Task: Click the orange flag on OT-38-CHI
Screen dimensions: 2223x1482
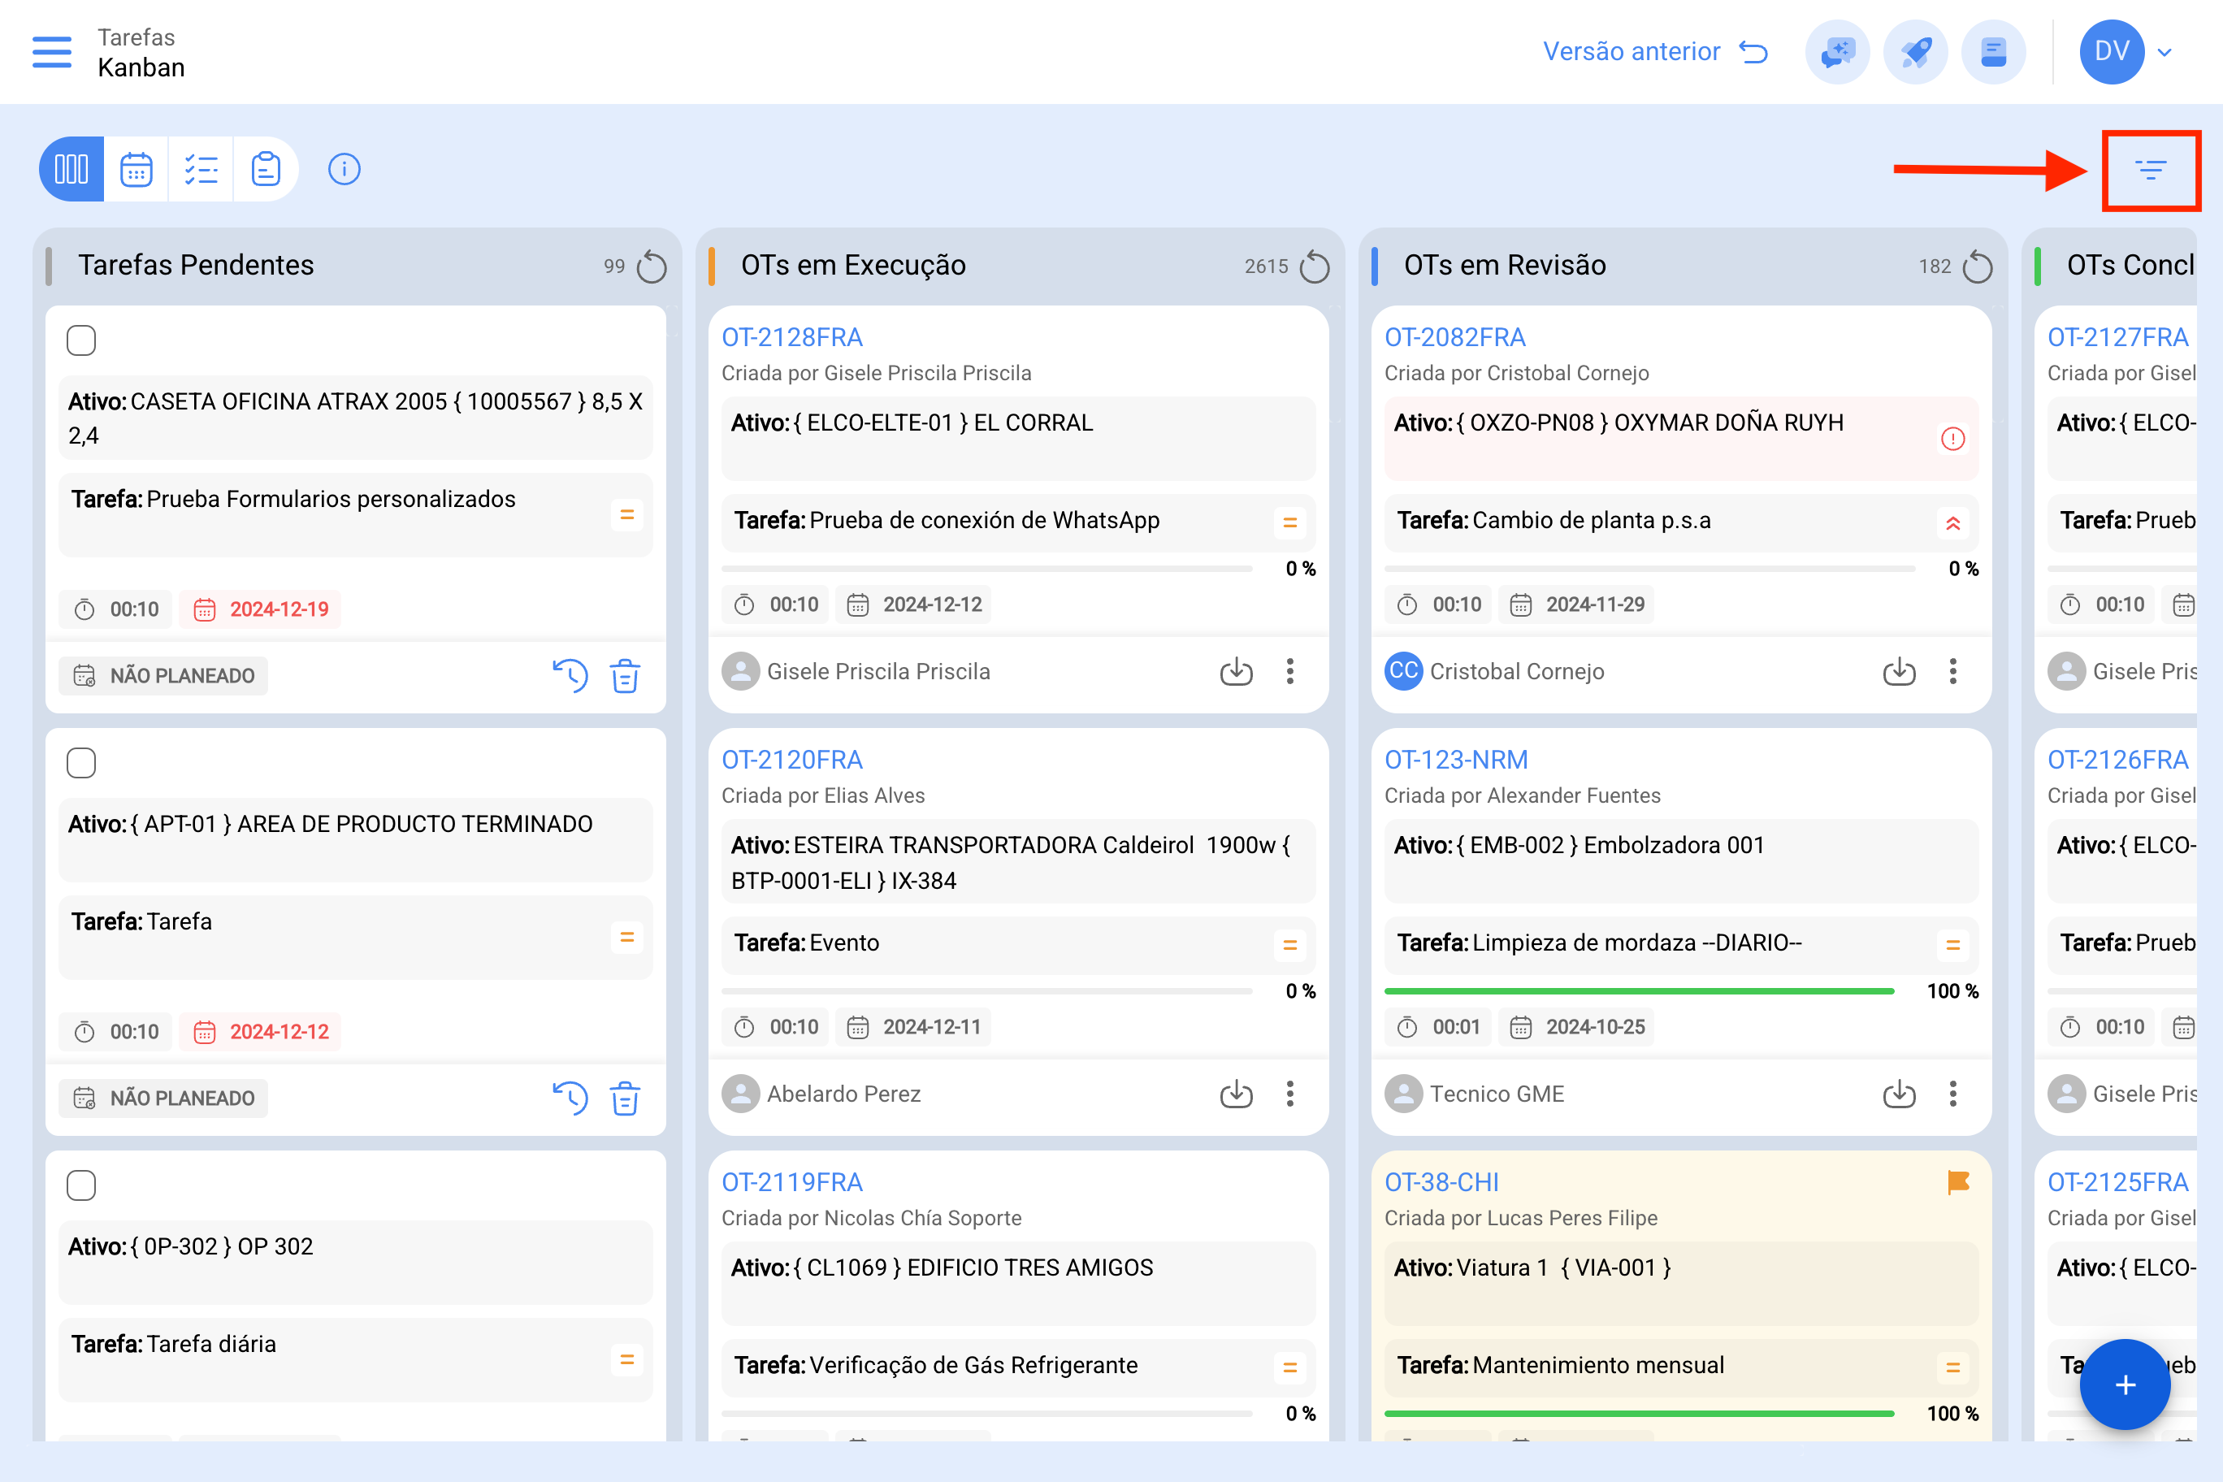Action: 1957,1181
